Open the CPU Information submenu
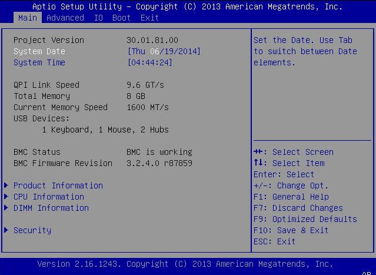Screen dimensions: 376x275 [49, 197]
